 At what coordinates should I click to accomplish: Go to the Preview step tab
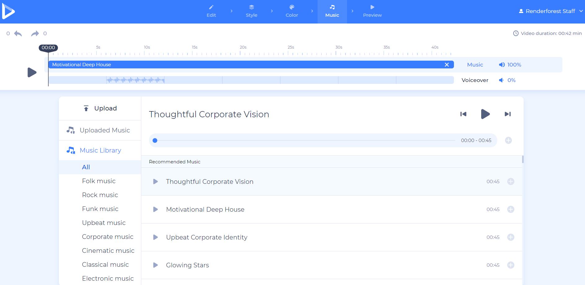tap(372, 11)
